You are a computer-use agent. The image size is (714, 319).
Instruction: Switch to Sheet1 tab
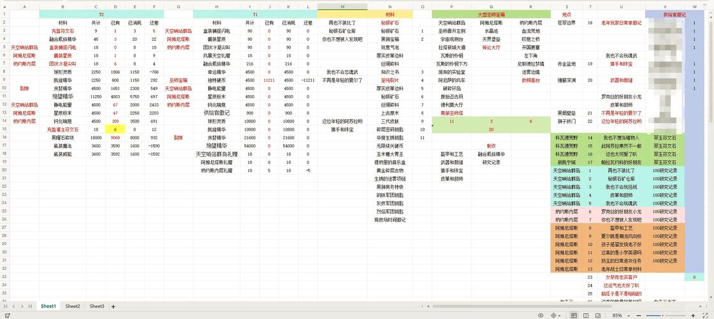(48, 306)
